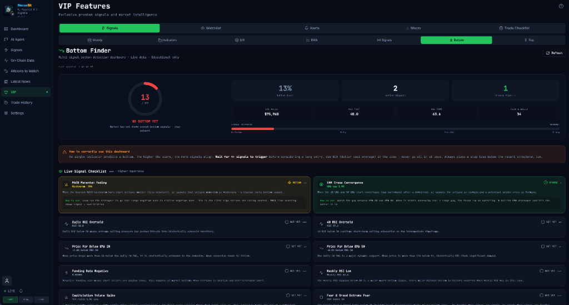This screenshot has height=305, width=569.
Task: Click the Refresh button
Action: [554, 53]
